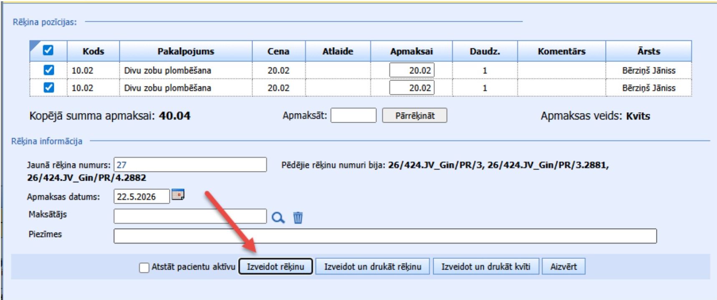Focus the Apmaksāt amount field
The height and width of the screenshot is (300, 717).
[353, 116]
